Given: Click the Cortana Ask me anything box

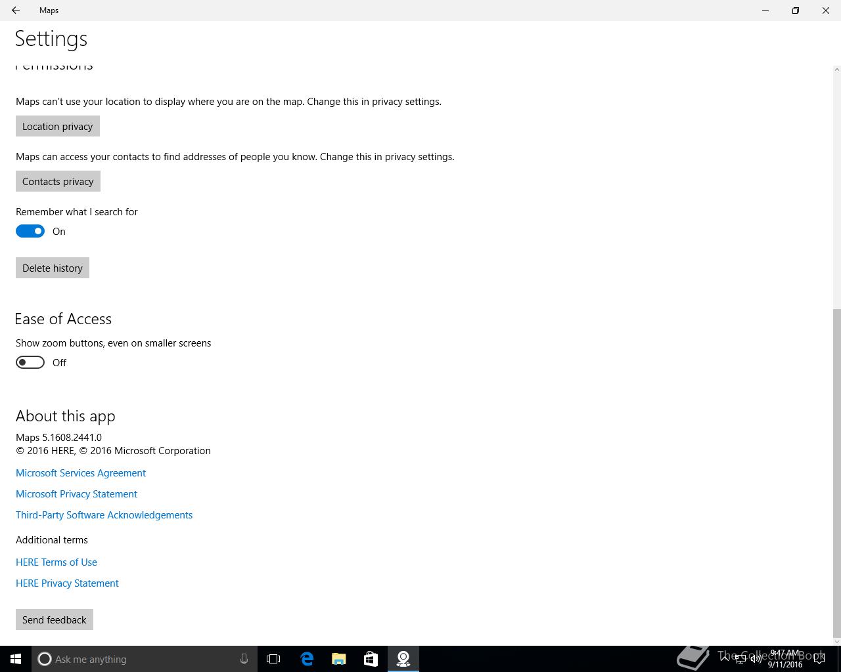Looking at the screenshot, I should [x=143, y=659].
